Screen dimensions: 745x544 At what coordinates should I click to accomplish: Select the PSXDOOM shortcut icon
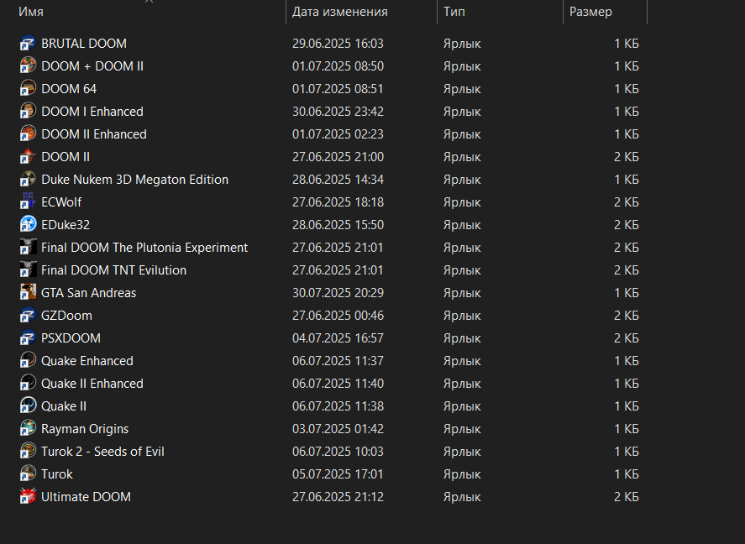(x=28, y=338)
